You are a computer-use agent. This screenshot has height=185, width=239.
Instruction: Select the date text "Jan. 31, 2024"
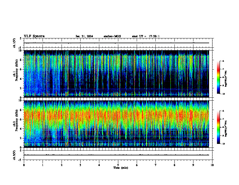point(84,36)
